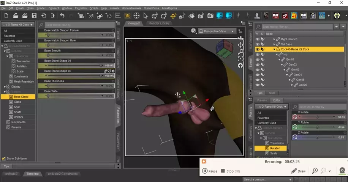
Task: Switch to the Render Library tab
Action: (x=159, y=23)
